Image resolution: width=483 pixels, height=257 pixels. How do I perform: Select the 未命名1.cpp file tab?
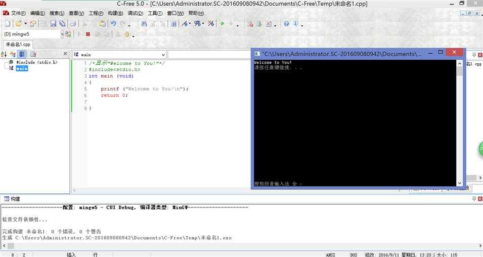(x=18, y=45)
